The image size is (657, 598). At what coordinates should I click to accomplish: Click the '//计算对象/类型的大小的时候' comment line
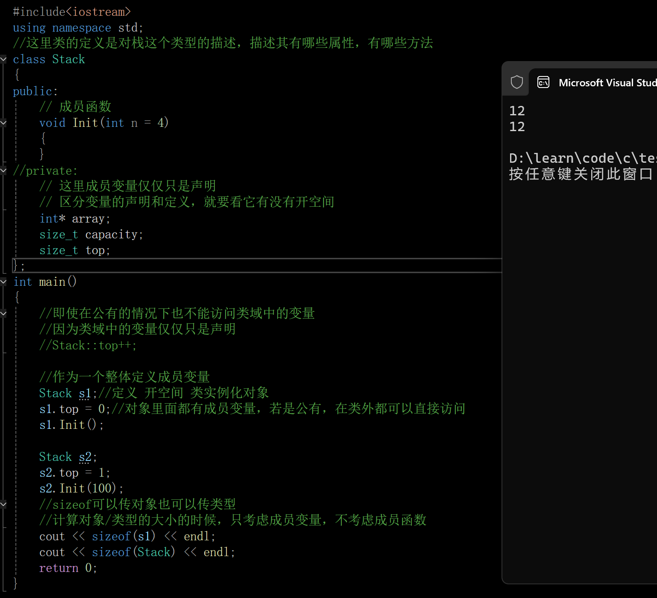point(233,520)
